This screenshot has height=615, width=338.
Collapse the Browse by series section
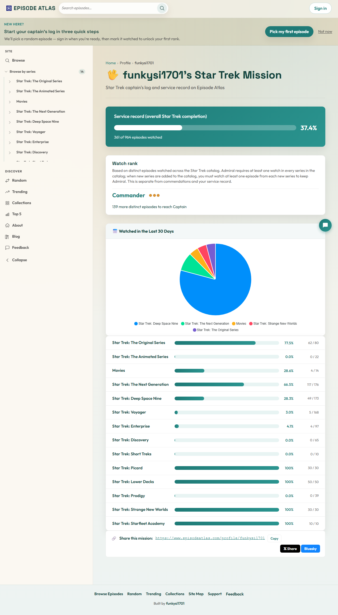coord(6,72)
